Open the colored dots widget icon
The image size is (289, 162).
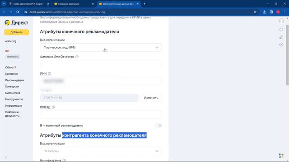[281, 156]
